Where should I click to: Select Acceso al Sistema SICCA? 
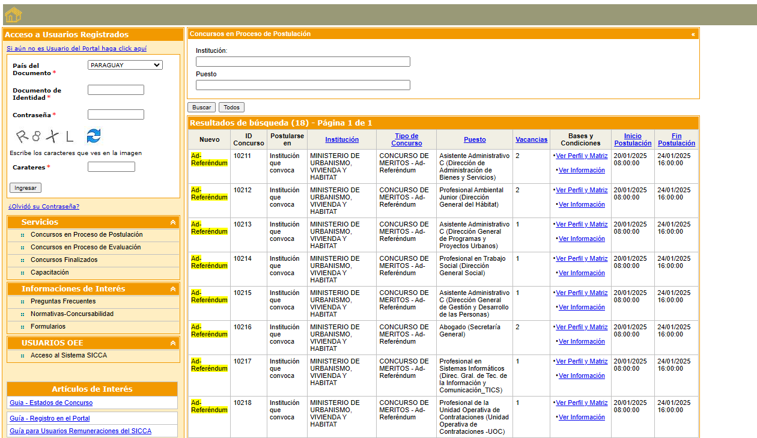point(68,355)
